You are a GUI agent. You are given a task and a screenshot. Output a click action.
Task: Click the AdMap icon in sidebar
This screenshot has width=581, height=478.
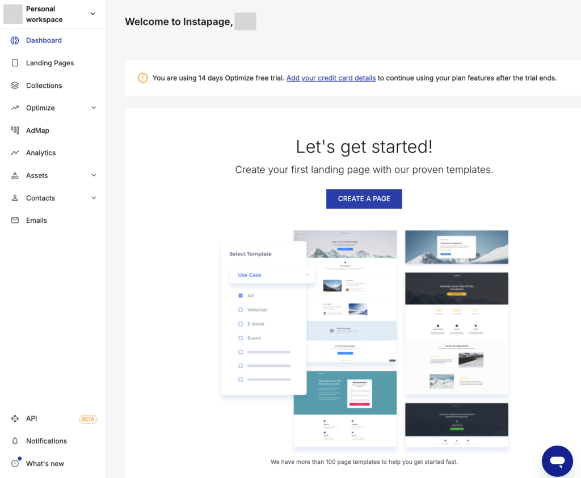[x=15, y=130]
